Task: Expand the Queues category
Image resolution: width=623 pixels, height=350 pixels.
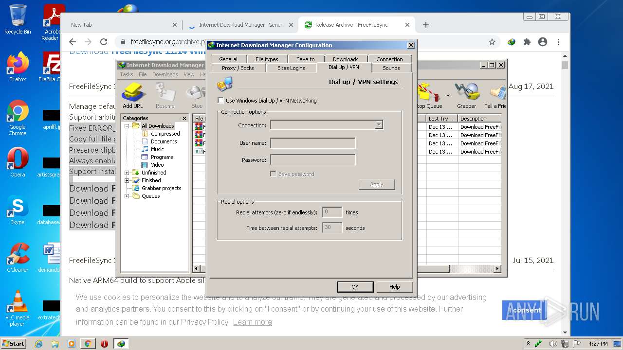Action: [x=127, y=196]
